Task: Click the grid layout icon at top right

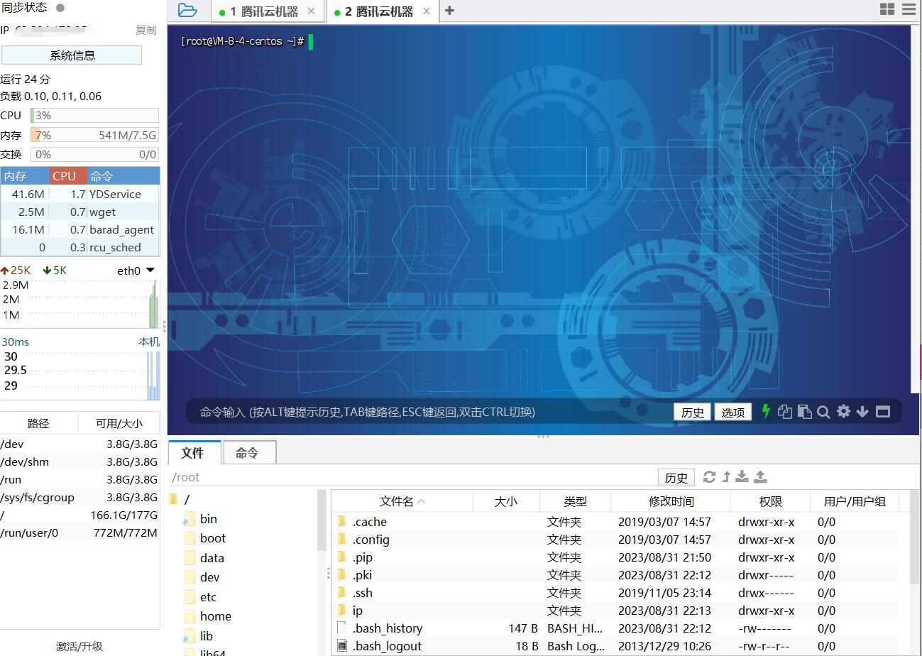Action: point(887,9)
